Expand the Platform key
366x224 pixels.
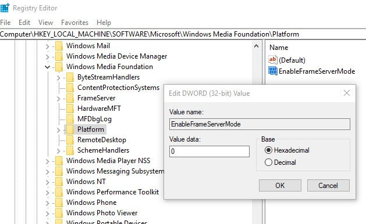[x=59, y=130]
